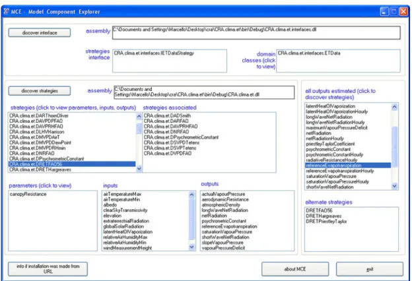Select CRA.clima.et.DVPDFAO associated strategy
This screenshot has height=281, width=412.
point(168,154)
